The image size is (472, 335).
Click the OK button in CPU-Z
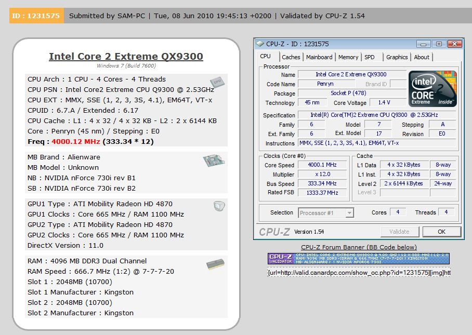click(442, 232)
